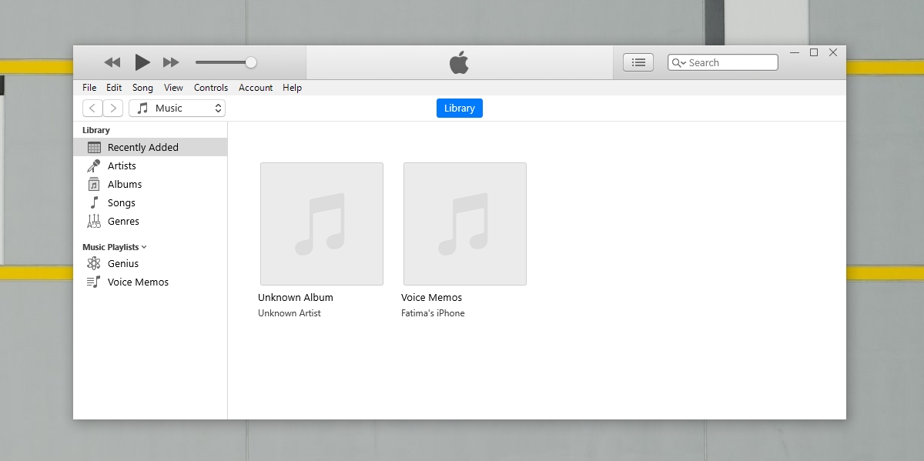The width and height of the screenshot is (924, 461).
Task: Click the Library sidebar heading
Action: pos(96,130)
